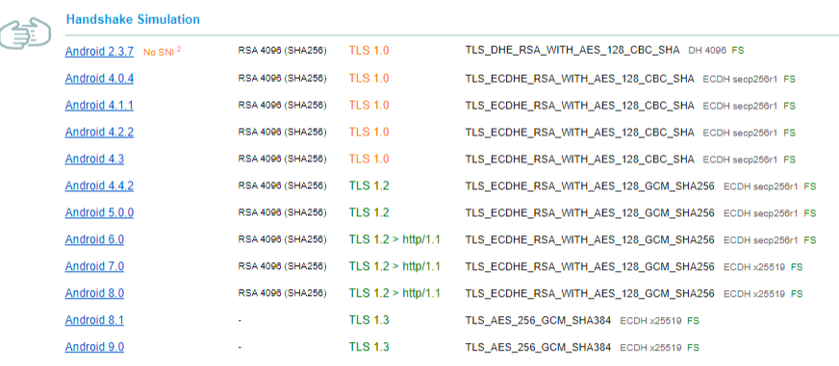Click the FS label in Android 8.1 row
This screenshot has height=366, width=839.
694,321
